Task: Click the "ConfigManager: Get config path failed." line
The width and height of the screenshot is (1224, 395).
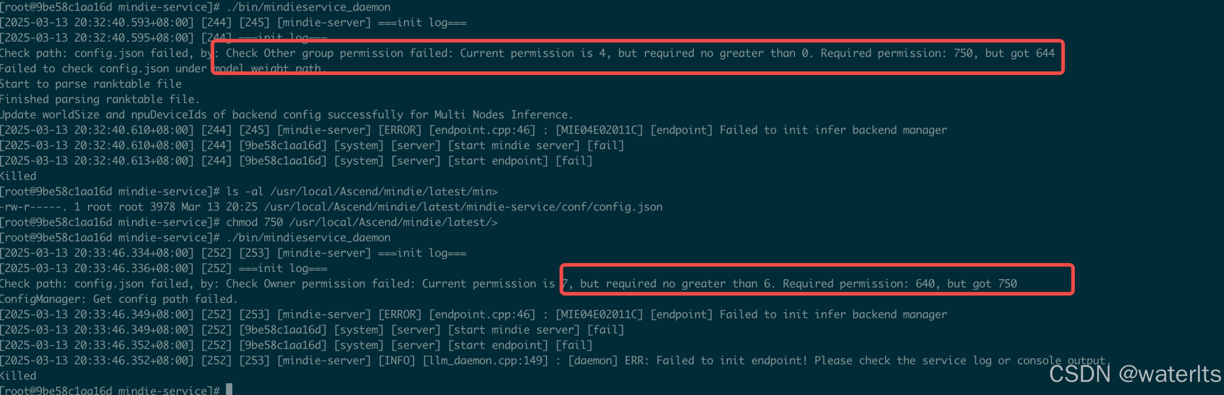Action: click(119, 299)
